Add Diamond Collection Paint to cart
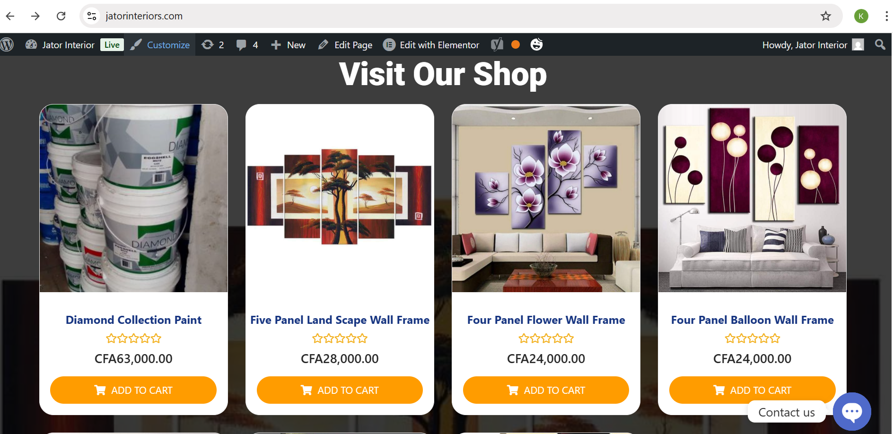Viewport: 893px width, 434px height. 133,390
